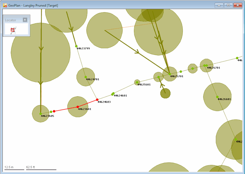Viewport: 245px width, 174px height.
Task: Select red node 44624603
Action: [x=97, y=100]
